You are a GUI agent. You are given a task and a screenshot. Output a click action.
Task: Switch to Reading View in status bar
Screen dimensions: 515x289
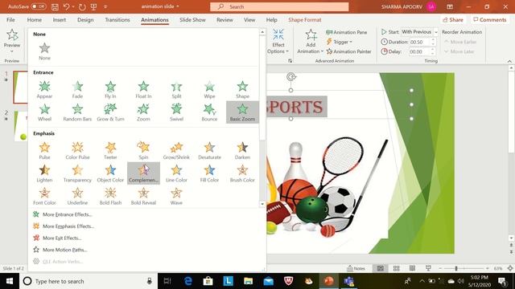coord(412,268)
